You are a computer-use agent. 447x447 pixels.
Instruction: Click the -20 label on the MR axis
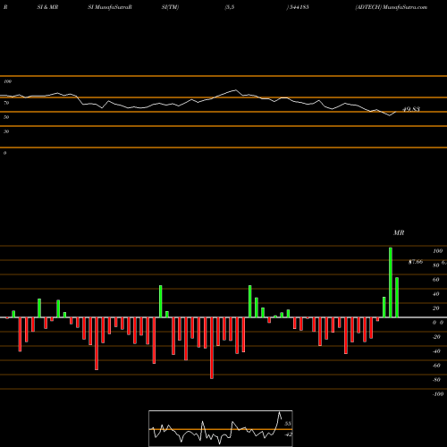[x=436, y=337]
